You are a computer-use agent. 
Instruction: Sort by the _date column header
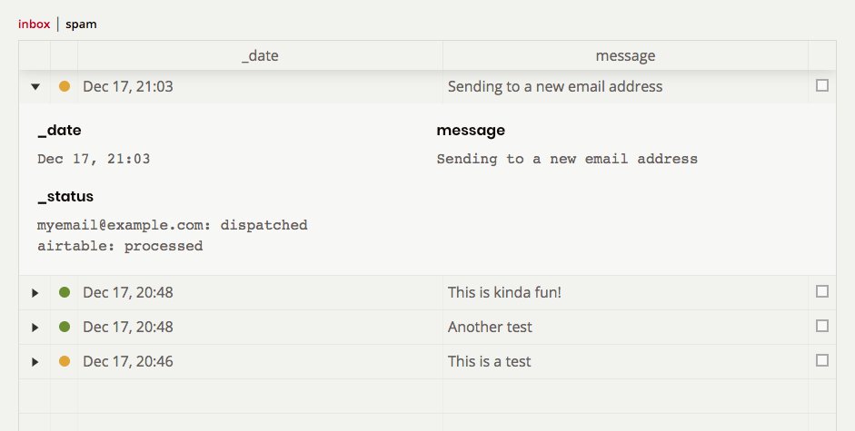pyautogui.click(x=260, y=56)
